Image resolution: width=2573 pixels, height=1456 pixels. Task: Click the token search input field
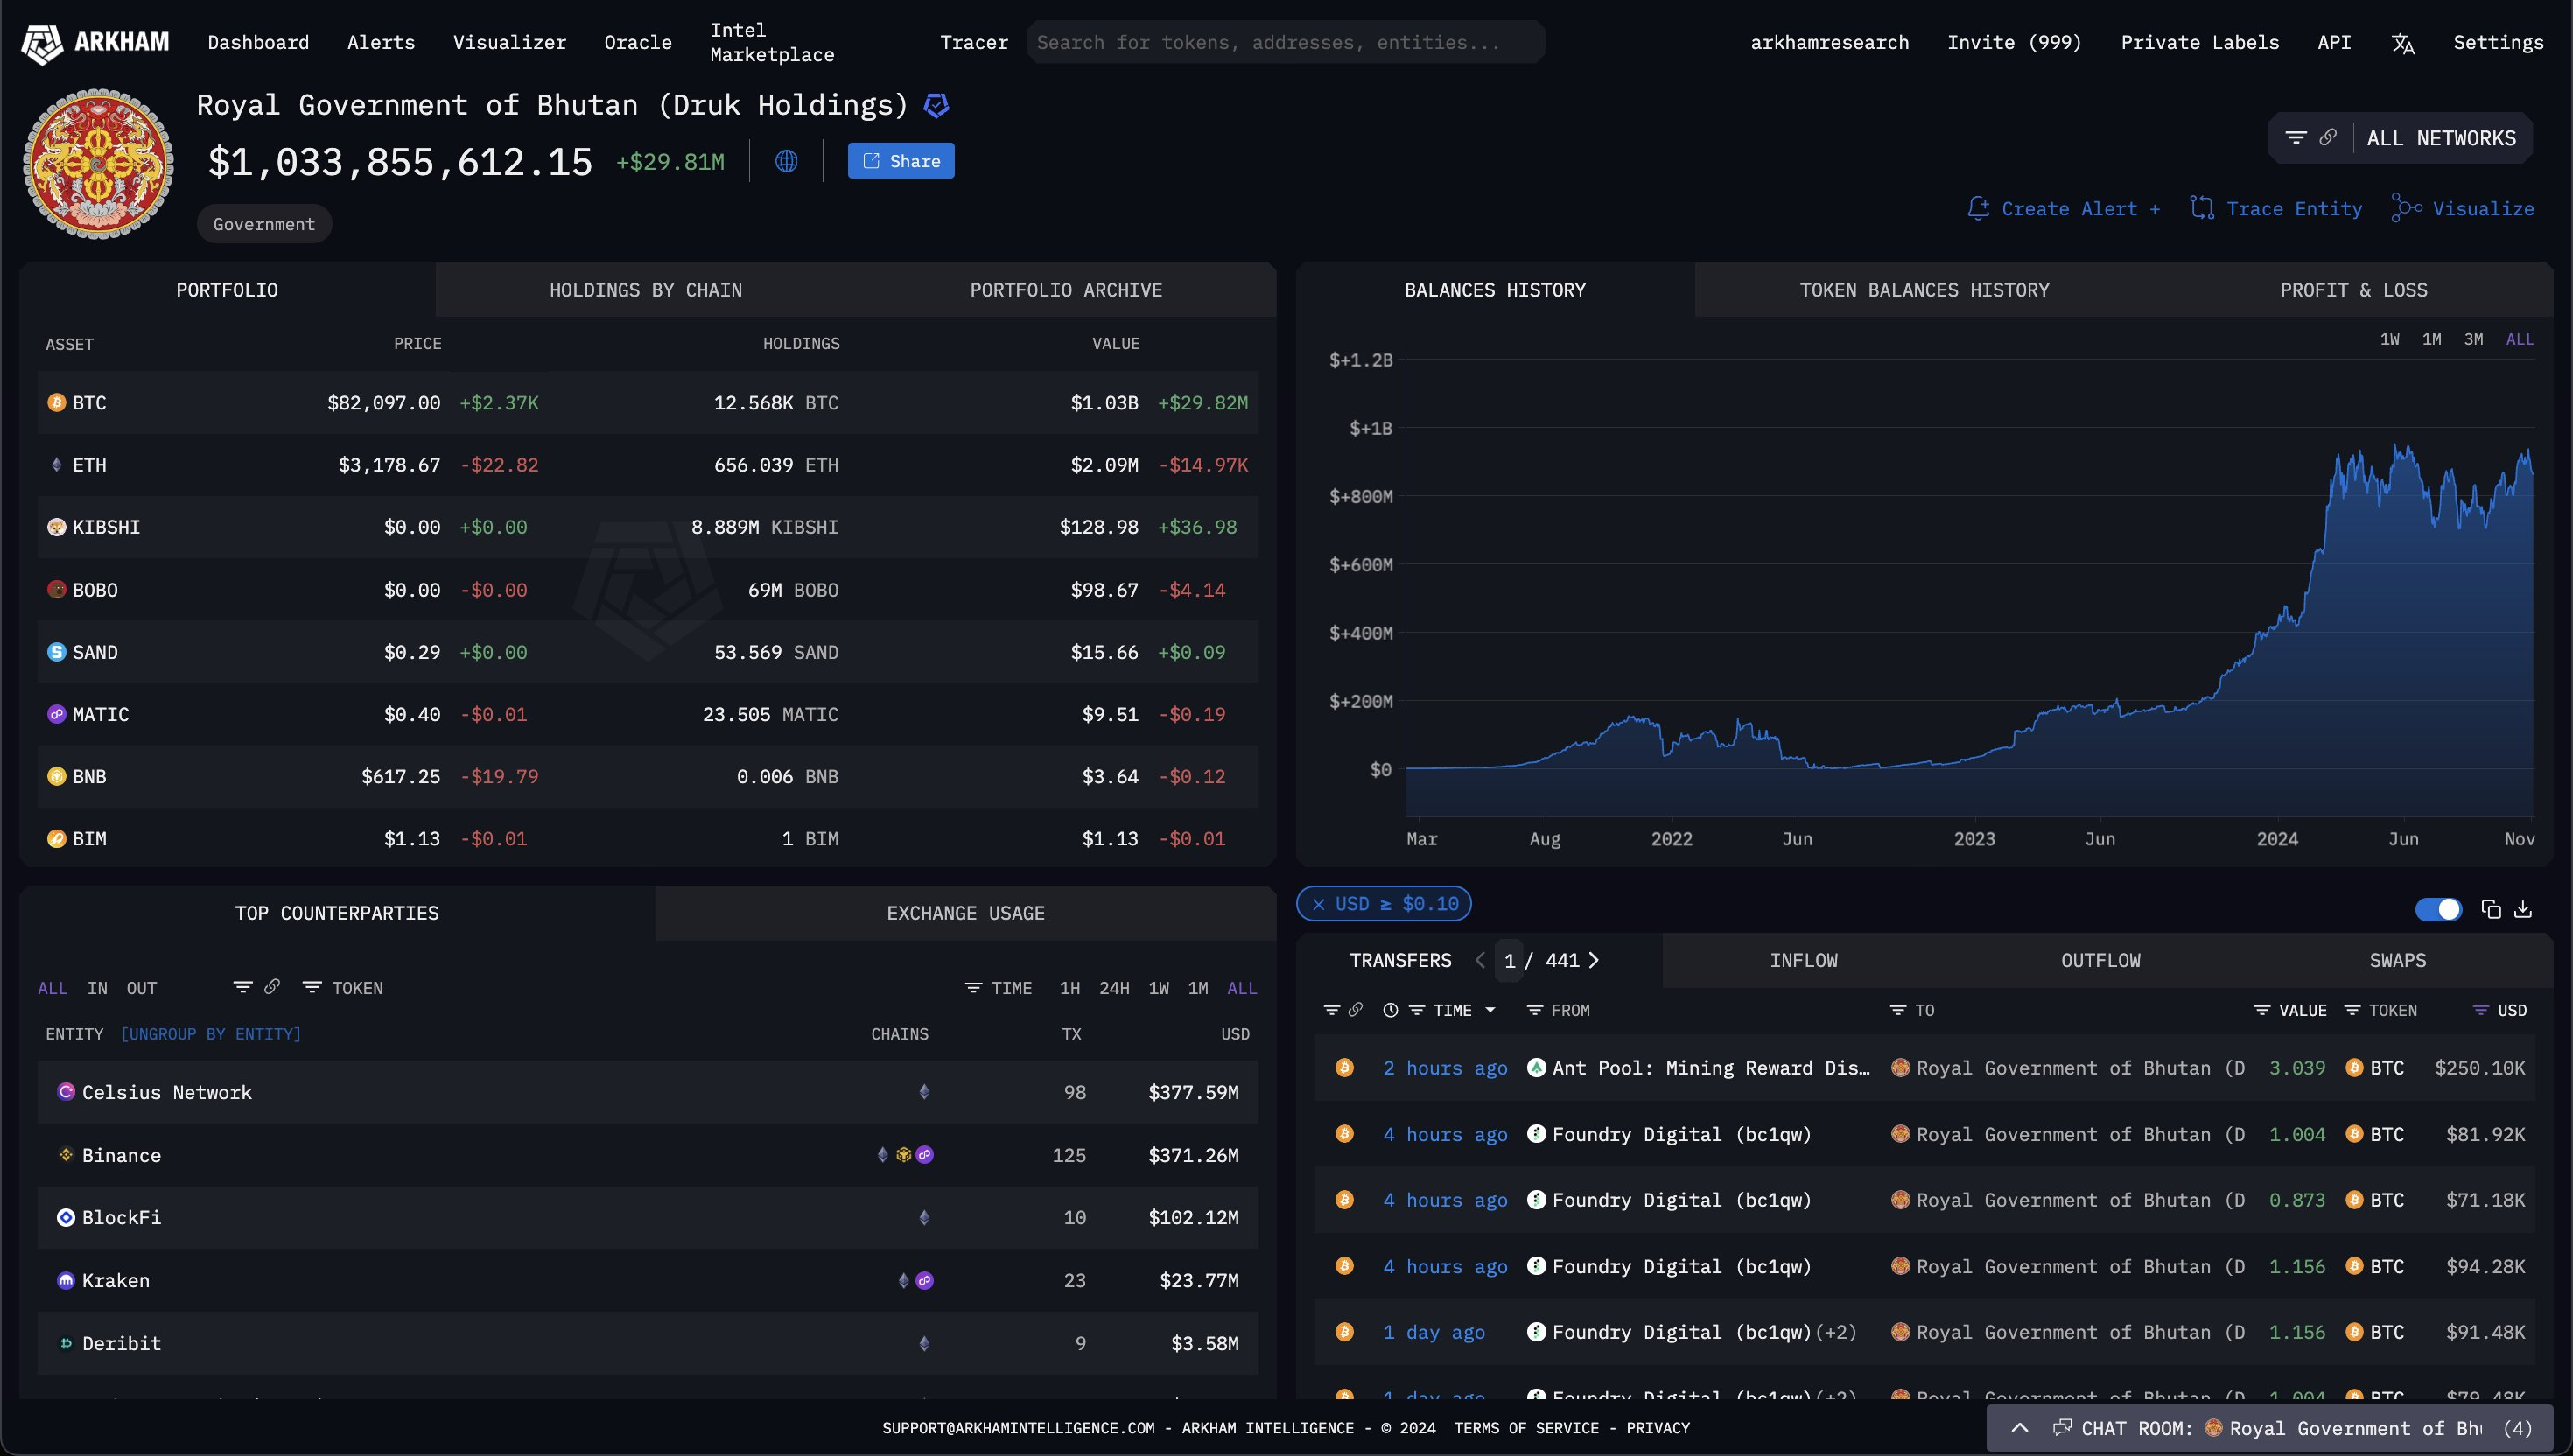coord(1285,42)
